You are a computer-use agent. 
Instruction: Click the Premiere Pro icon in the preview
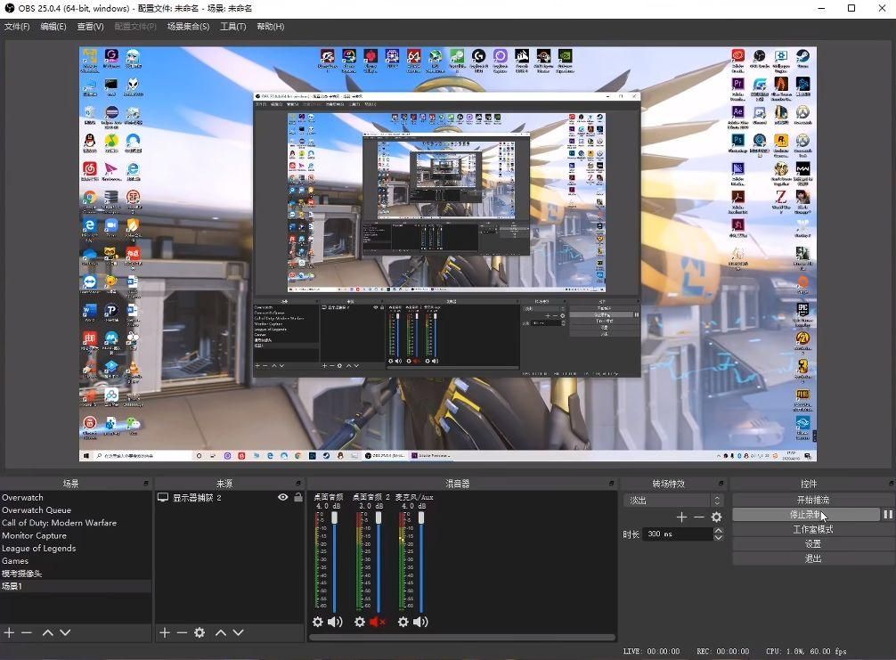[737, 84]
